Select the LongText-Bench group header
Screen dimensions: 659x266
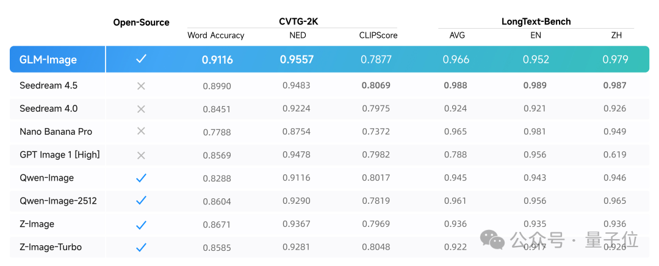click(x=536, y=21)
